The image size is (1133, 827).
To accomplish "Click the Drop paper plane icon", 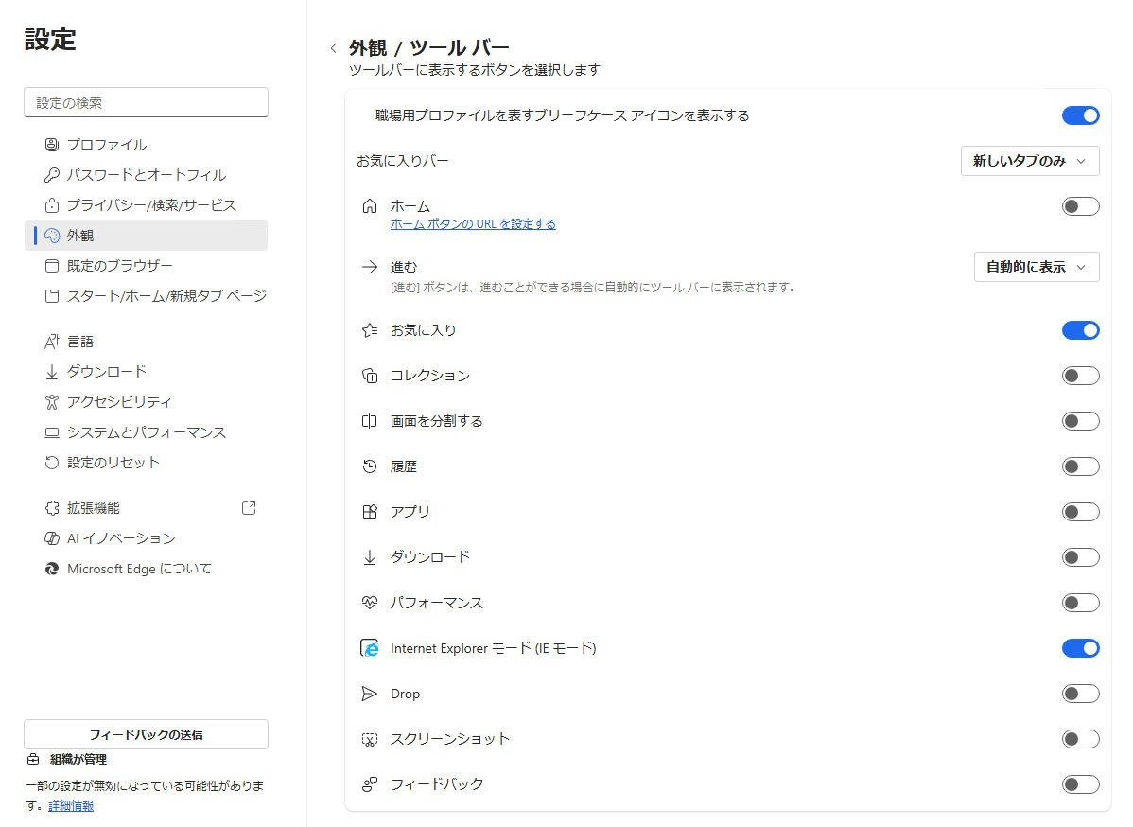I will (370, 695).
